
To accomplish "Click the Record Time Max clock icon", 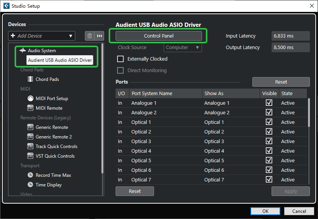I will 30,175.
